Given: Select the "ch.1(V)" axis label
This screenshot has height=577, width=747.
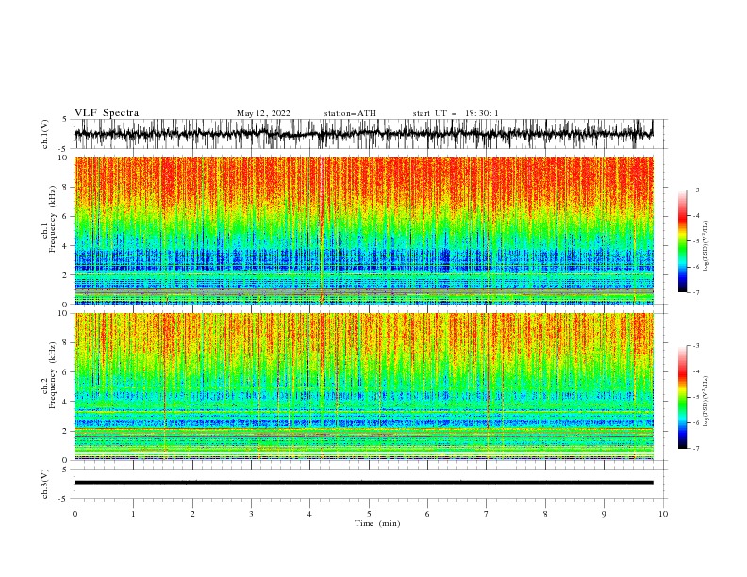Looking at the screenshot, I should pos(45,134).
